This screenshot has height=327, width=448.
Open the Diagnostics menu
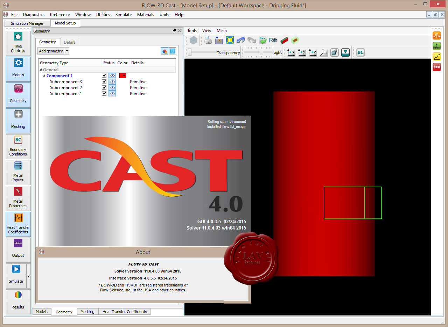pyautogui.click(x=34, y=15)
